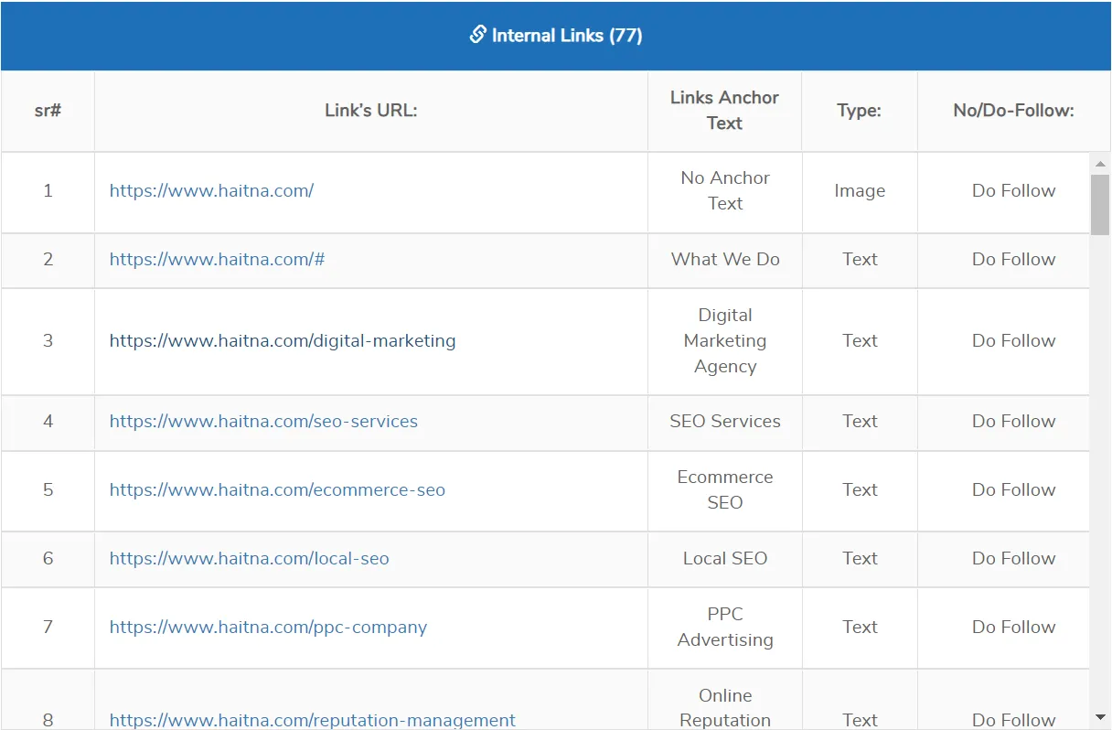1112x730 pixels.
Task: Click the Internal Links (77) title
Action: pyautogui.click(x=567, y=36)
